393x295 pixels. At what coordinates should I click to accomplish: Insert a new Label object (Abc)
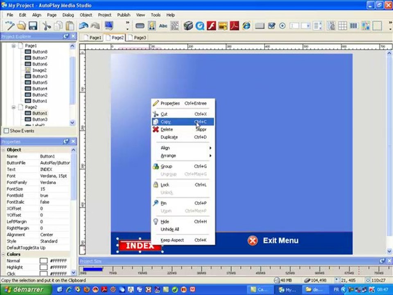tap(163, 25)
